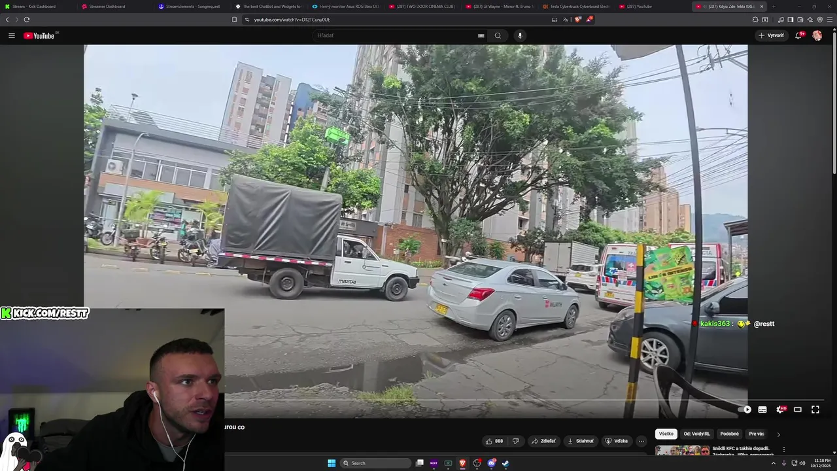Like the video with 888 likes

[494, 441]
